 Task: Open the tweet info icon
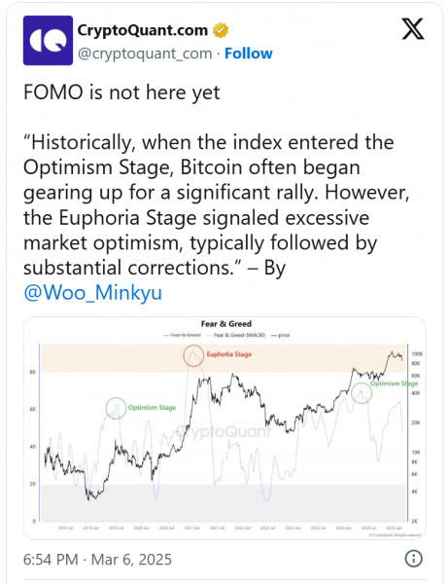point(413,559)
